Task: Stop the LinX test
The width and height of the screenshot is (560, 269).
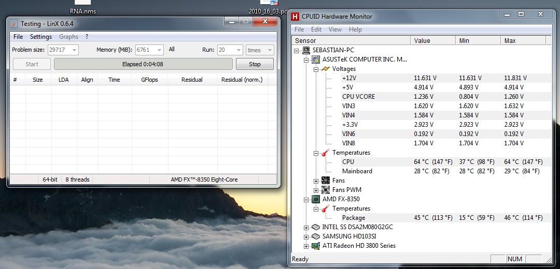Action: click(255, 64)
